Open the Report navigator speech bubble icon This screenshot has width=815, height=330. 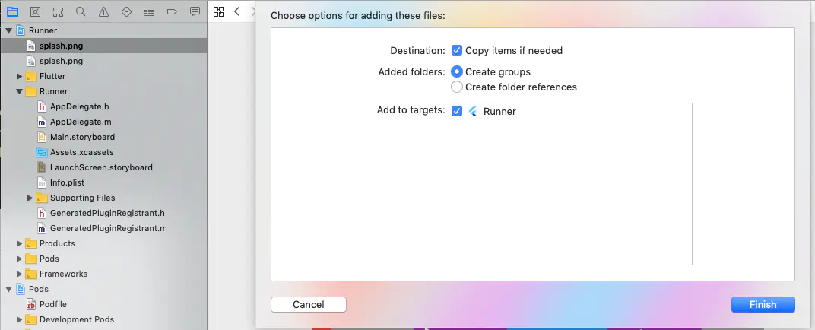coord(195,11)
